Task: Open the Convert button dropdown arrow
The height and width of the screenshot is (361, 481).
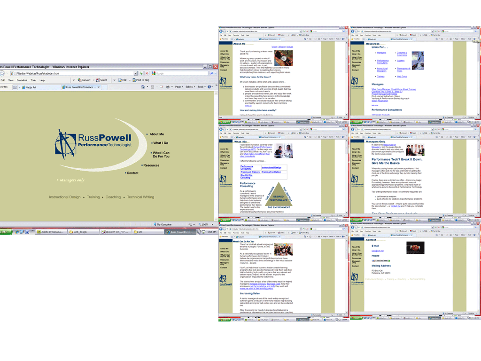Action: (x=93, y=80)
